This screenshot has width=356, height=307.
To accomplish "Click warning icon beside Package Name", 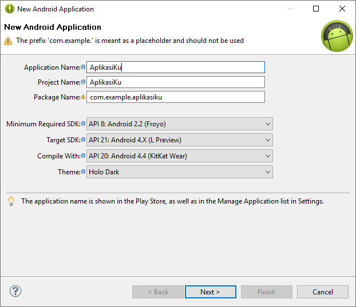I will pos(84,97).
